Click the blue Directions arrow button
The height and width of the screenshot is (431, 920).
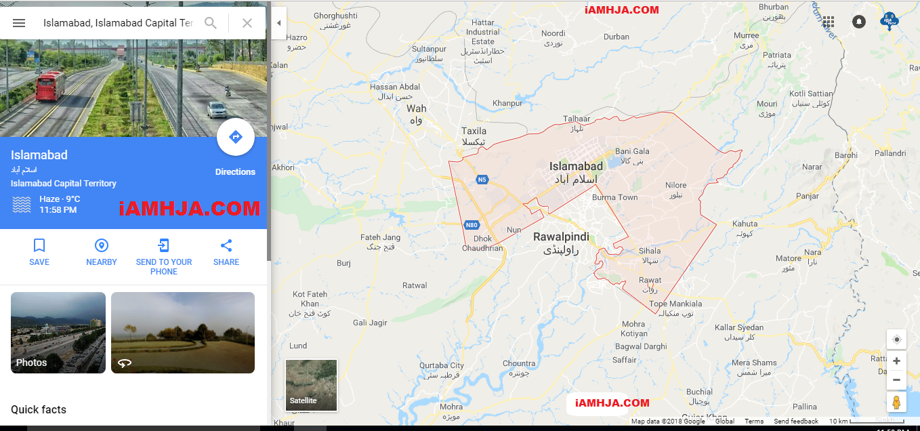pos(236,138)
